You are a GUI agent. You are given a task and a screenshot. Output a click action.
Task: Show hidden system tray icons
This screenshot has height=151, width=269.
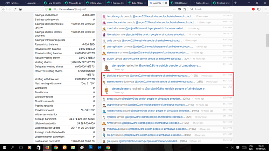(227, 148)
